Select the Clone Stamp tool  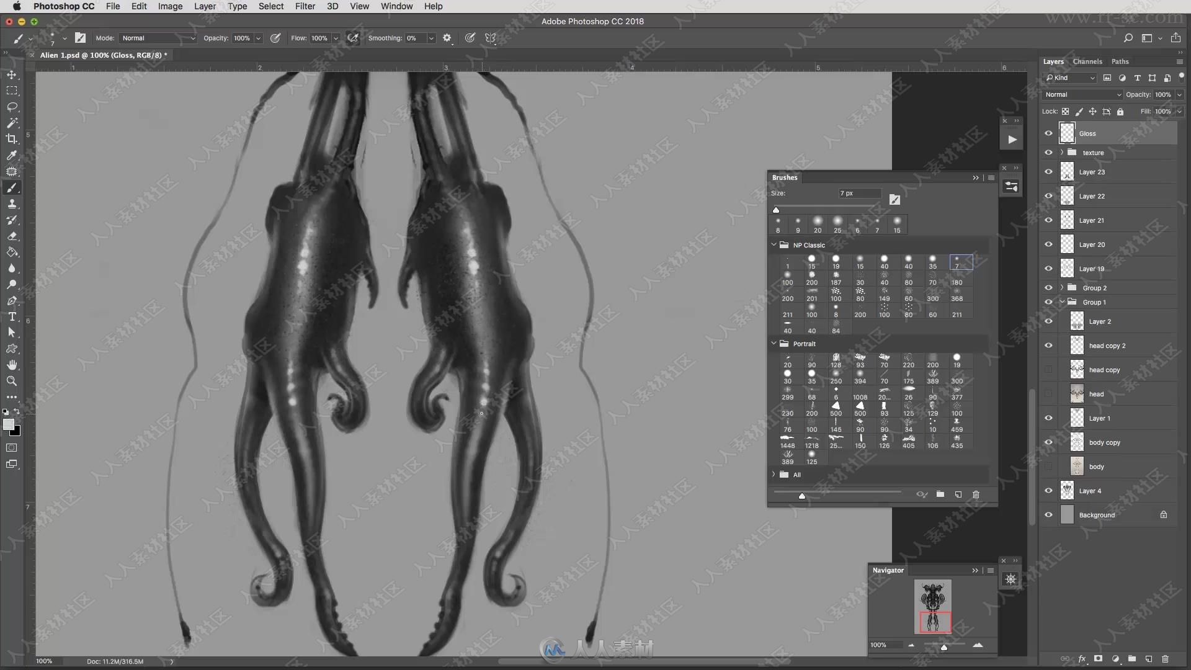click(x=12, y=203)
